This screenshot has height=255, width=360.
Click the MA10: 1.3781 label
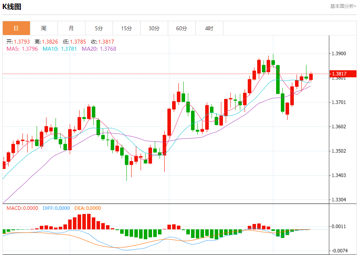pos(60,49)
